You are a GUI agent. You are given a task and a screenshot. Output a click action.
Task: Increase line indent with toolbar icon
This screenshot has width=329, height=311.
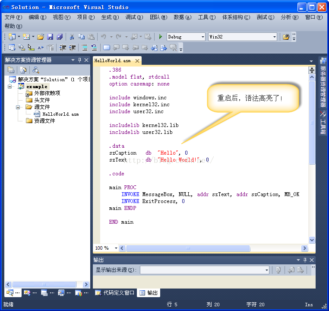[73, 48]
